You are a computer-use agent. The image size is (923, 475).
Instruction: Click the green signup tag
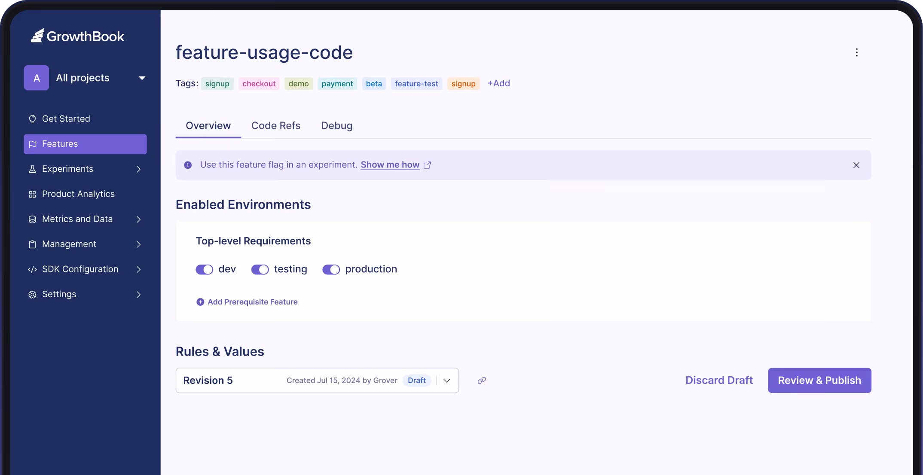tap(217, 84)
